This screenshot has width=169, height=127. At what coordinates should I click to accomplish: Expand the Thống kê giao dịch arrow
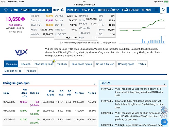pos(95,84)
